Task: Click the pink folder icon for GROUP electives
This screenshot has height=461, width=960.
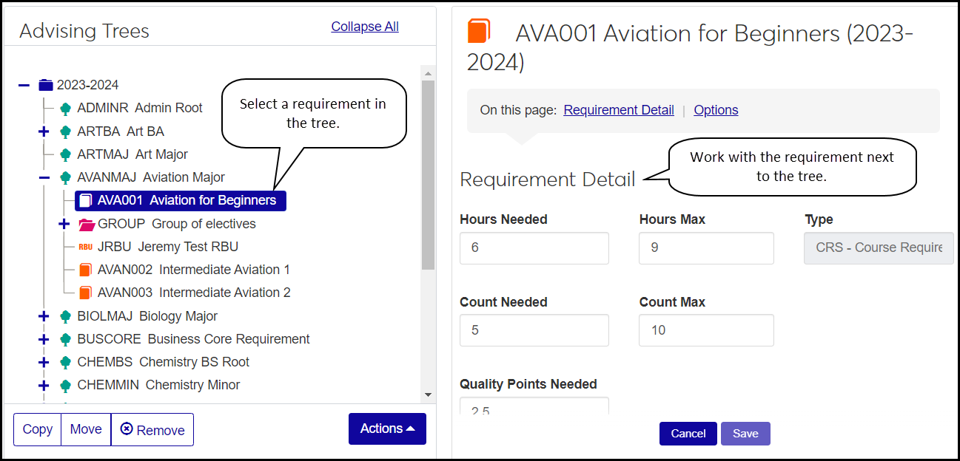Action: pyautogui.click(x=87, y=224)
